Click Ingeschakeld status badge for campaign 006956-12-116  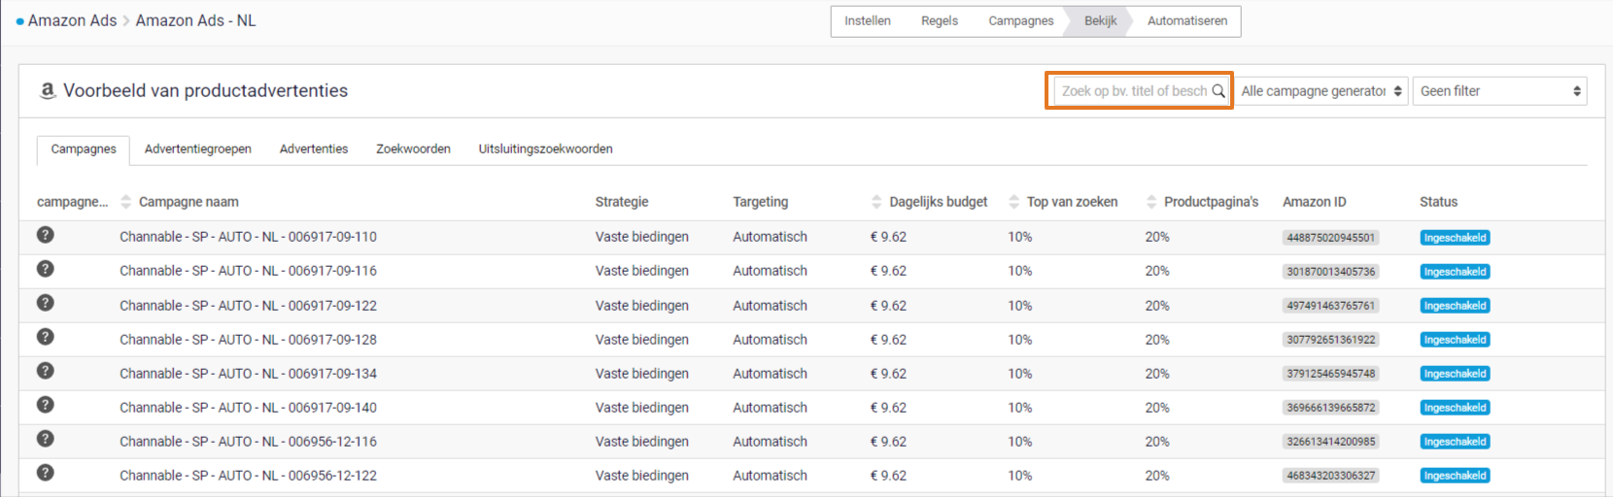[1455, 442]
